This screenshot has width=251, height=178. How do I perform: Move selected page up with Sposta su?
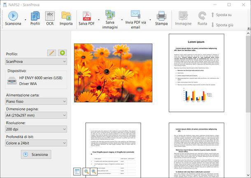[x=221, y=15]
